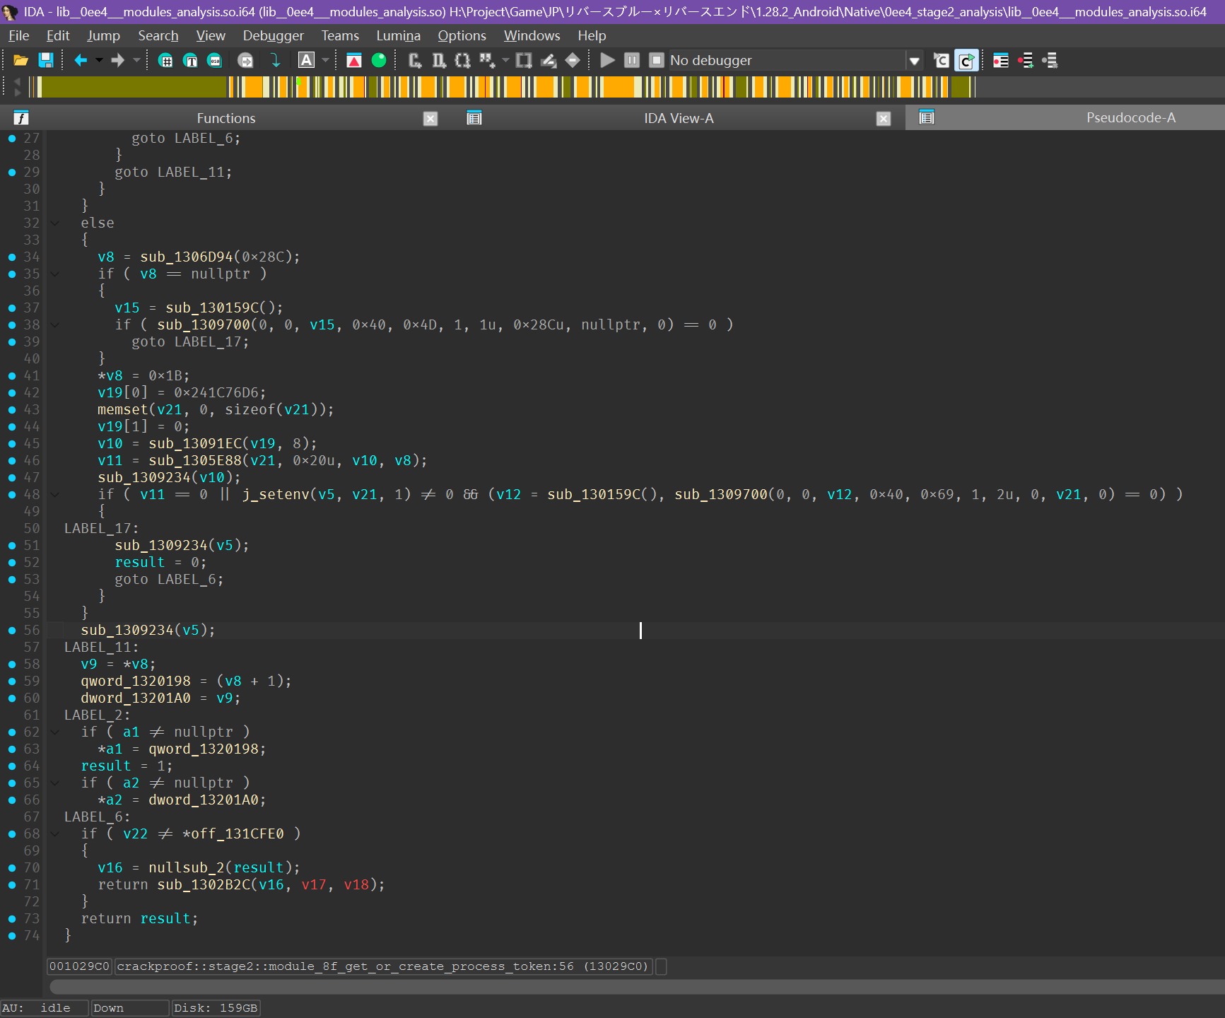1225x1018 pixels.
Task: Open the hex view (grid icon)
Action: pyautogui.click(x=165, y=61)
